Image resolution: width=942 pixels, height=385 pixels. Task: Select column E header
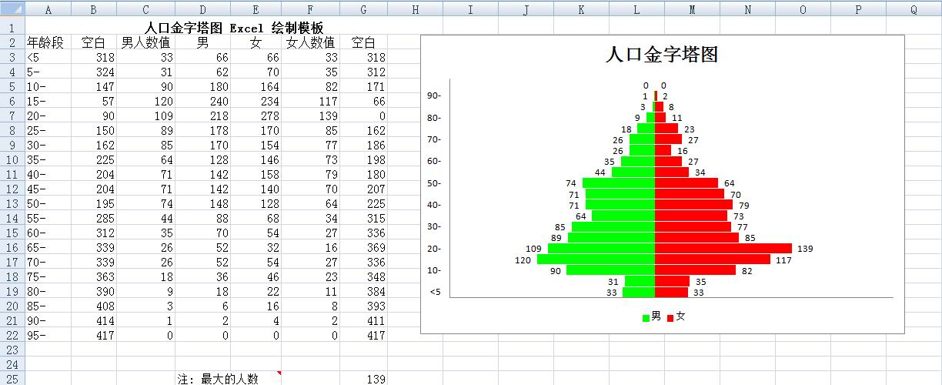pos(256,9)
